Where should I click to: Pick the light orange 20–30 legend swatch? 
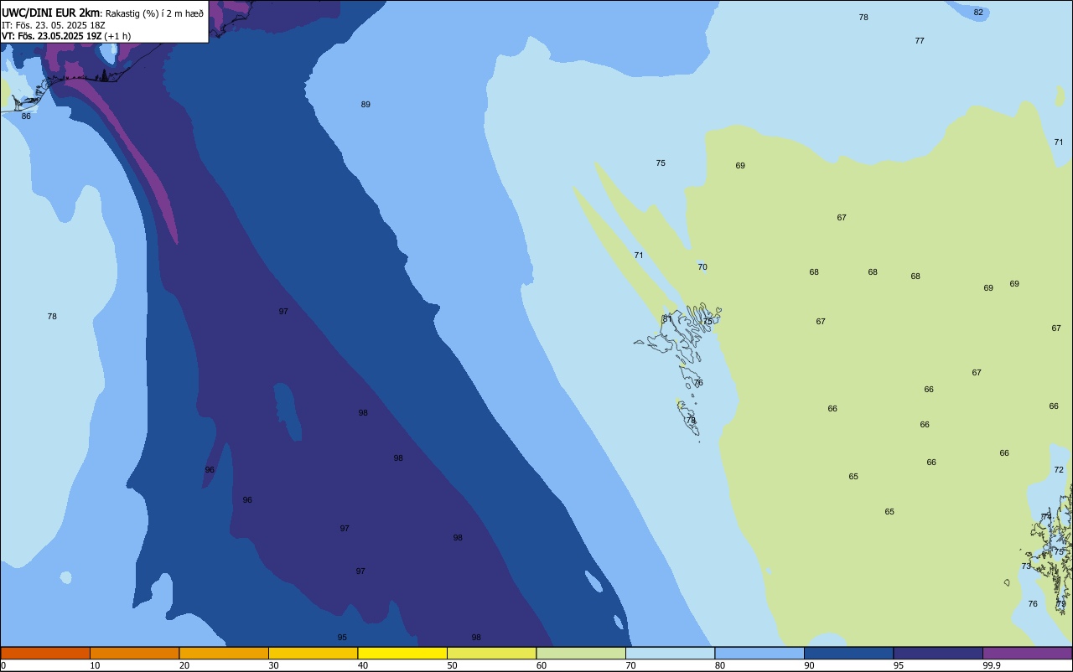point(224,653)
